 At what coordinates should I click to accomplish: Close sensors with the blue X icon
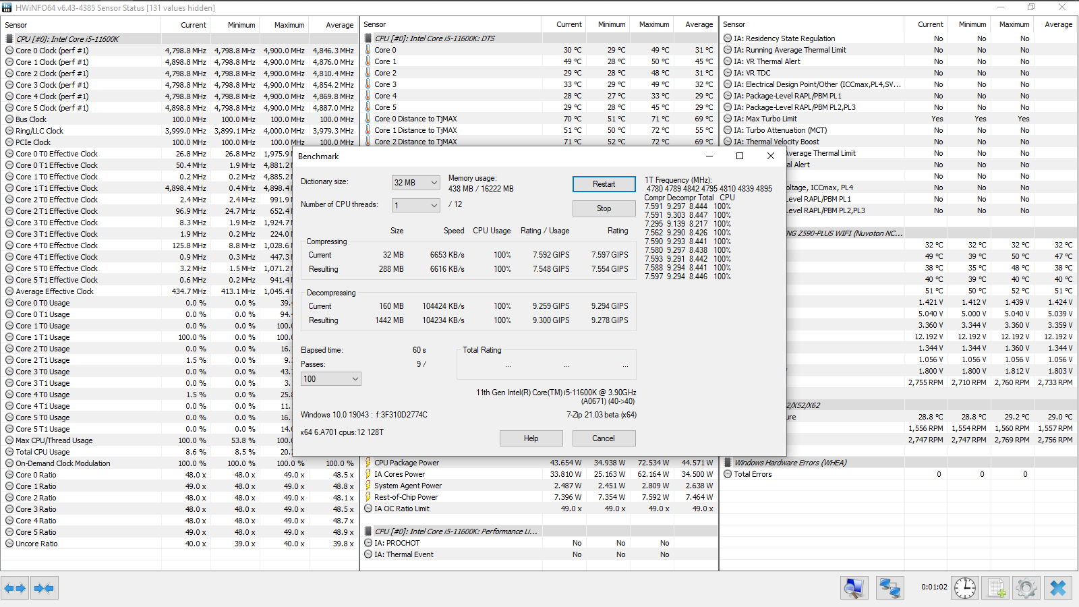coord(1058,588)
